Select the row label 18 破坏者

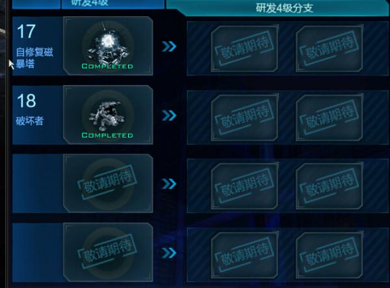(30, 109)
